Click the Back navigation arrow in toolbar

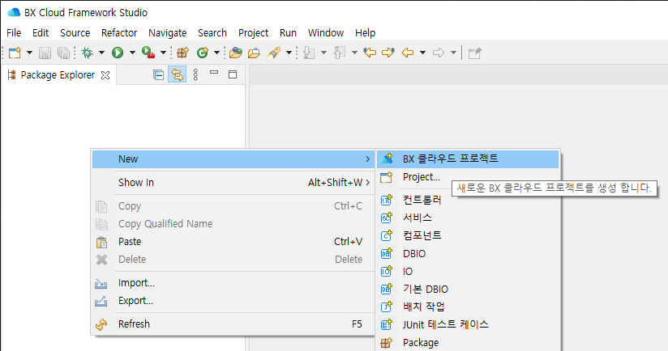(408, 53)
